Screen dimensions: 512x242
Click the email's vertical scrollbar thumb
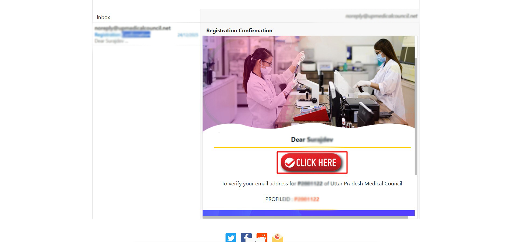click(x=416, y=116)
